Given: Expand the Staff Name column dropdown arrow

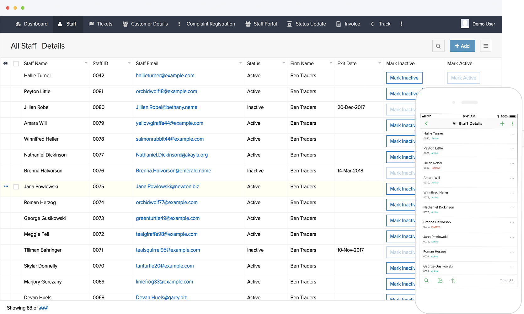Looking at the screenshot, I should pyautogui.click(x=86, y=63).
